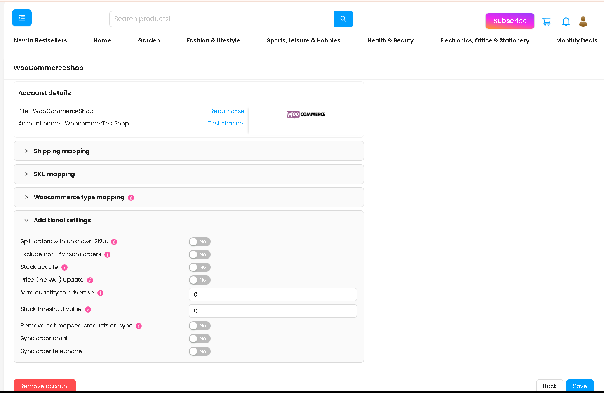This screenshot has height=393, width=604.
Task: Info icon next to Woocommerce type mapping
Action: tap(131, 198)
